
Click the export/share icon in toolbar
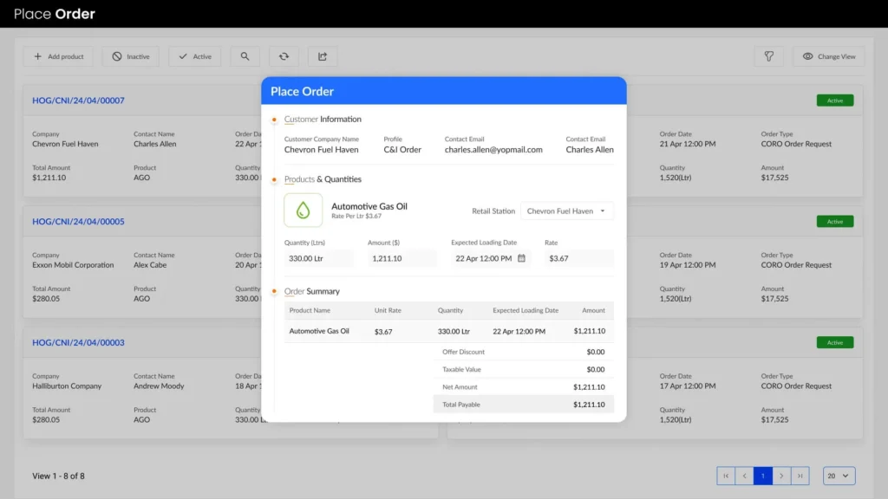coord(323,56)
